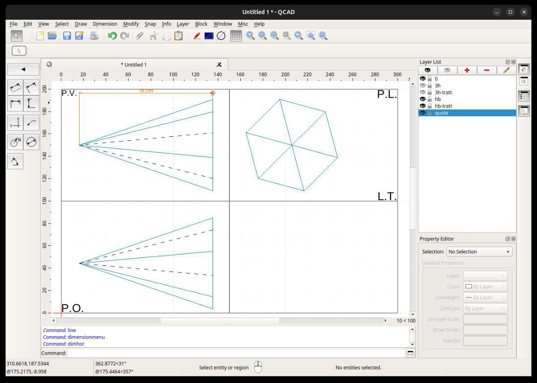Add a new layer with red plus
The image size is (537, 383).
[467, 70]
